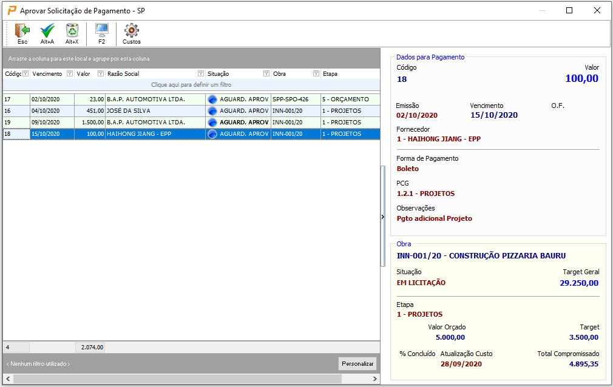613x387 pixels.
Task: Click the 451,00 value cell
Action: pyautogui.click(x=90, y=110)
